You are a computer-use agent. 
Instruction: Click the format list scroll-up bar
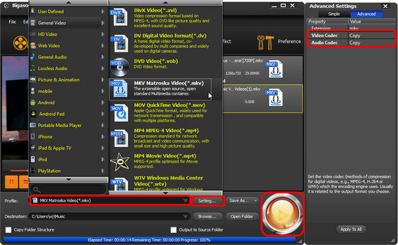click(x=165, y=3)
